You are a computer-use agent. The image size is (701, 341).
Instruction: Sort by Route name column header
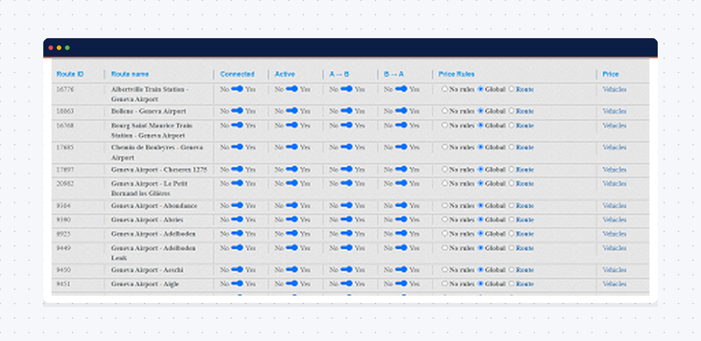pos(130,74)
